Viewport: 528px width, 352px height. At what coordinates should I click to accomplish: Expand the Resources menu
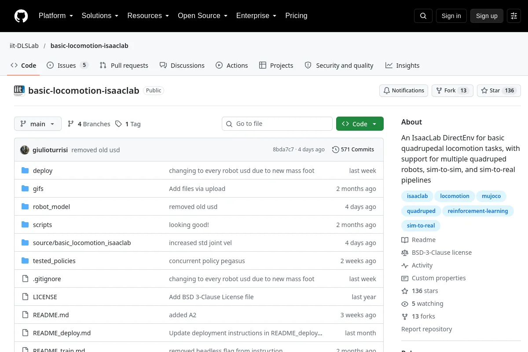pyautogui.click(x=148, y=16)
